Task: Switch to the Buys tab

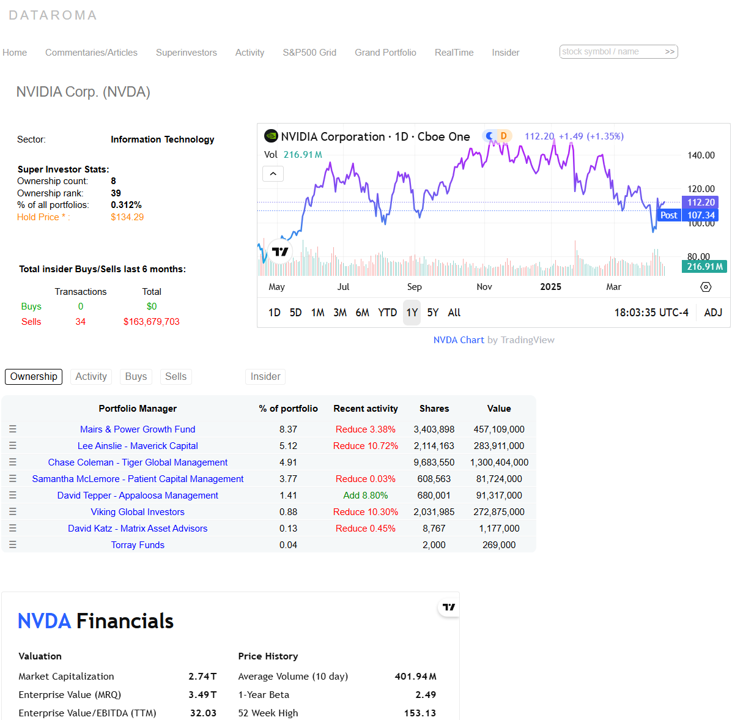Action: click(136, 376)
